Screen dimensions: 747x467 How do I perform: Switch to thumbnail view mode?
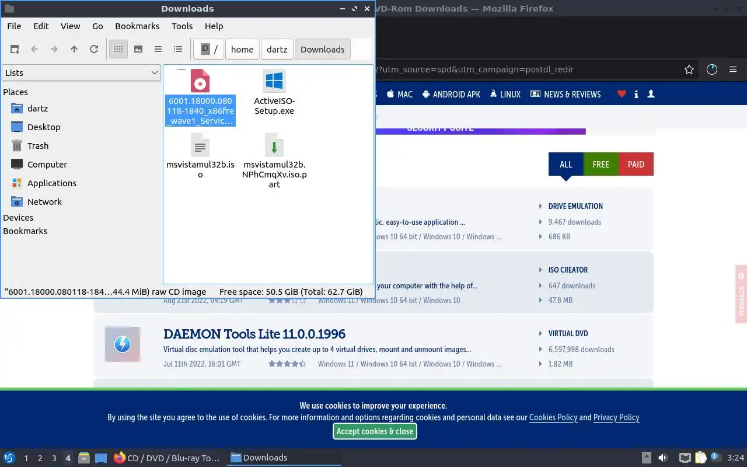138,50
